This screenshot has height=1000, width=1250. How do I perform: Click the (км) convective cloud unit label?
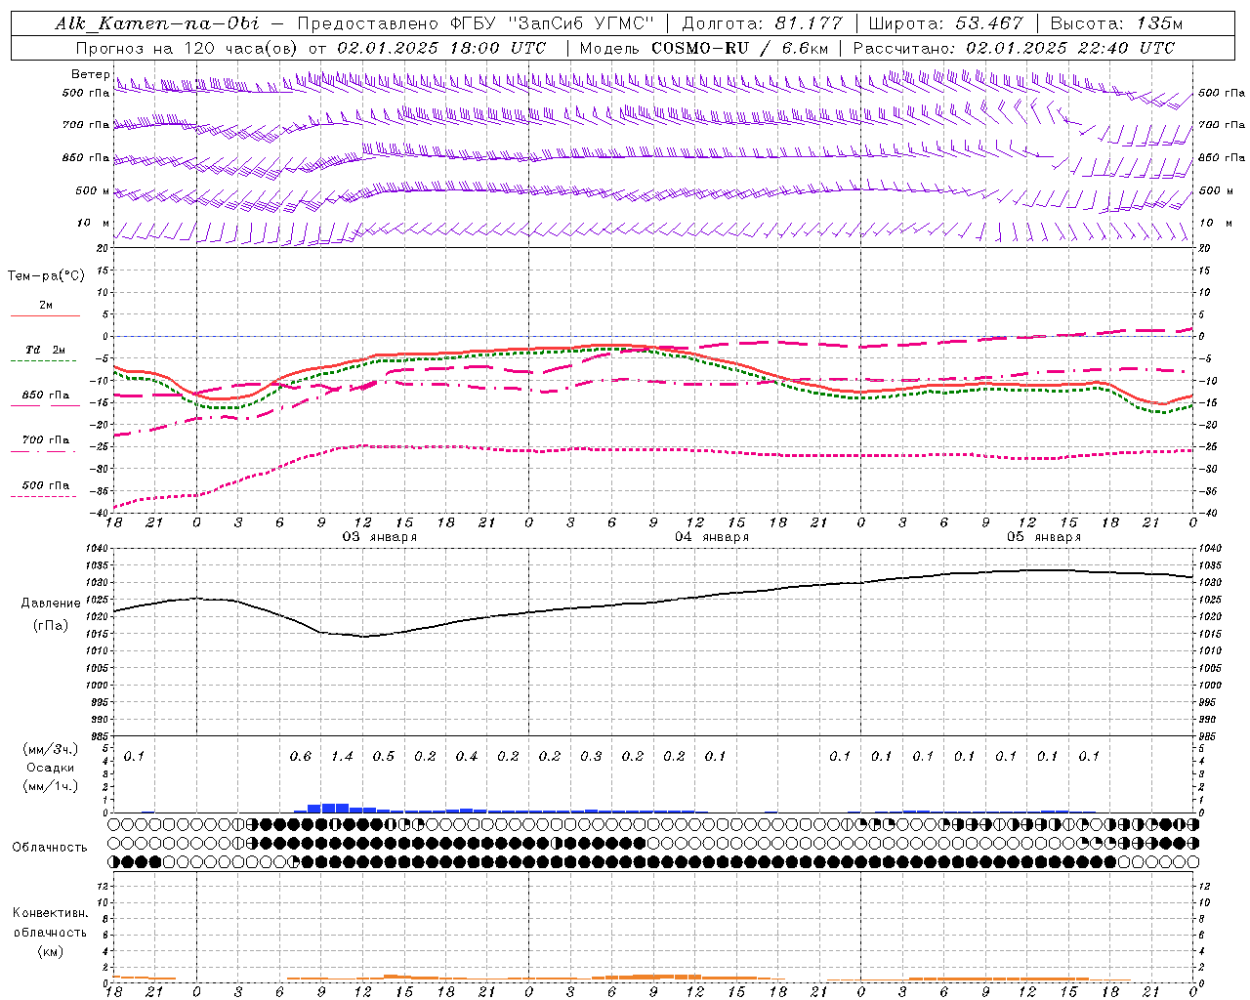pos(50,951)
